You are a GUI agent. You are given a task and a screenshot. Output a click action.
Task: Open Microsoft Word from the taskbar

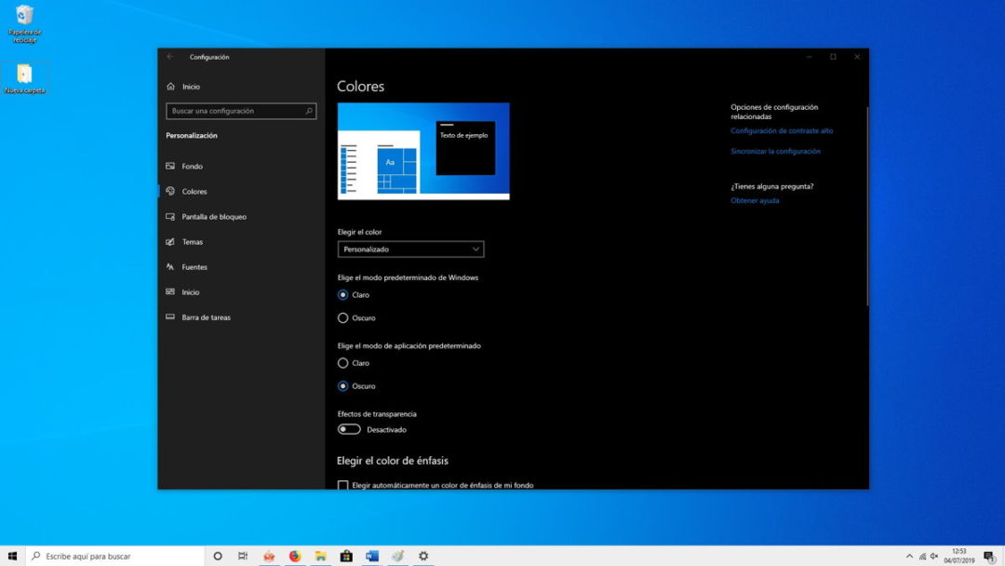(371, 555)
